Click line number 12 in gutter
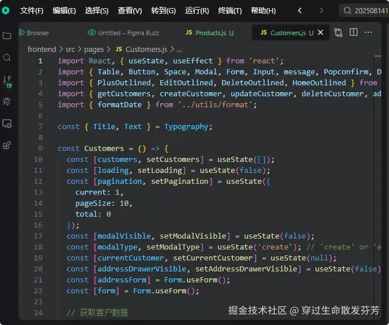Screen dimensions: 389x325 point(38,182)
